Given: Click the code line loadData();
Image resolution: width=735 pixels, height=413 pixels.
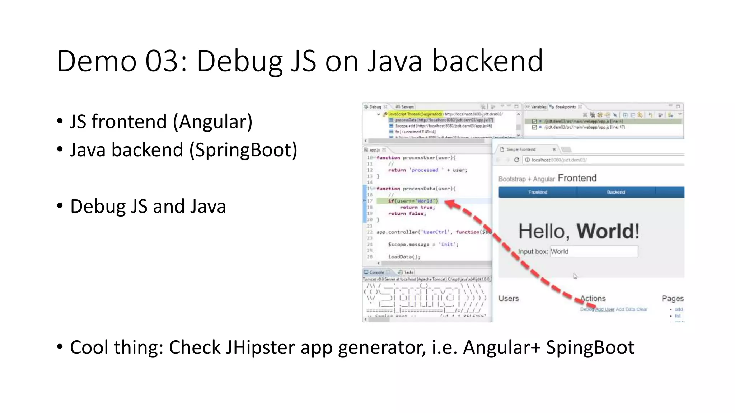Looking at the screenshot, I should tap(404, 257).
